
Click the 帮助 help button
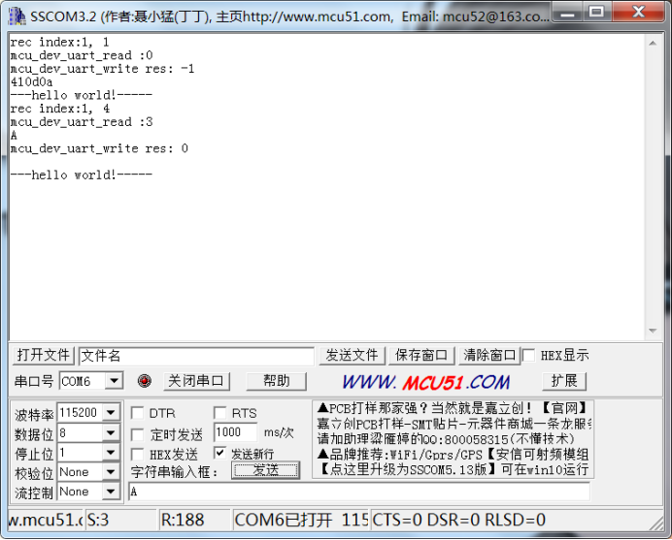click(x=277, y=380)
